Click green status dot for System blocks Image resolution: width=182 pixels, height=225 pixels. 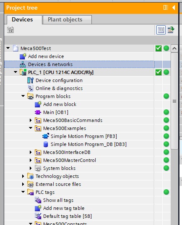[166, 168]
